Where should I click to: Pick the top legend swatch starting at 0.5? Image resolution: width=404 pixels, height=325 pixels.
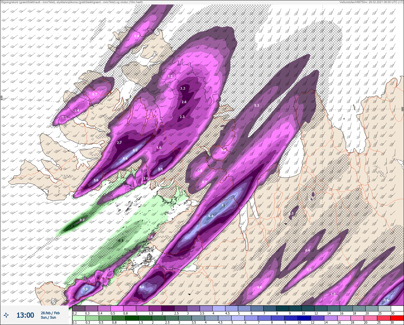(x=117, y=308)
